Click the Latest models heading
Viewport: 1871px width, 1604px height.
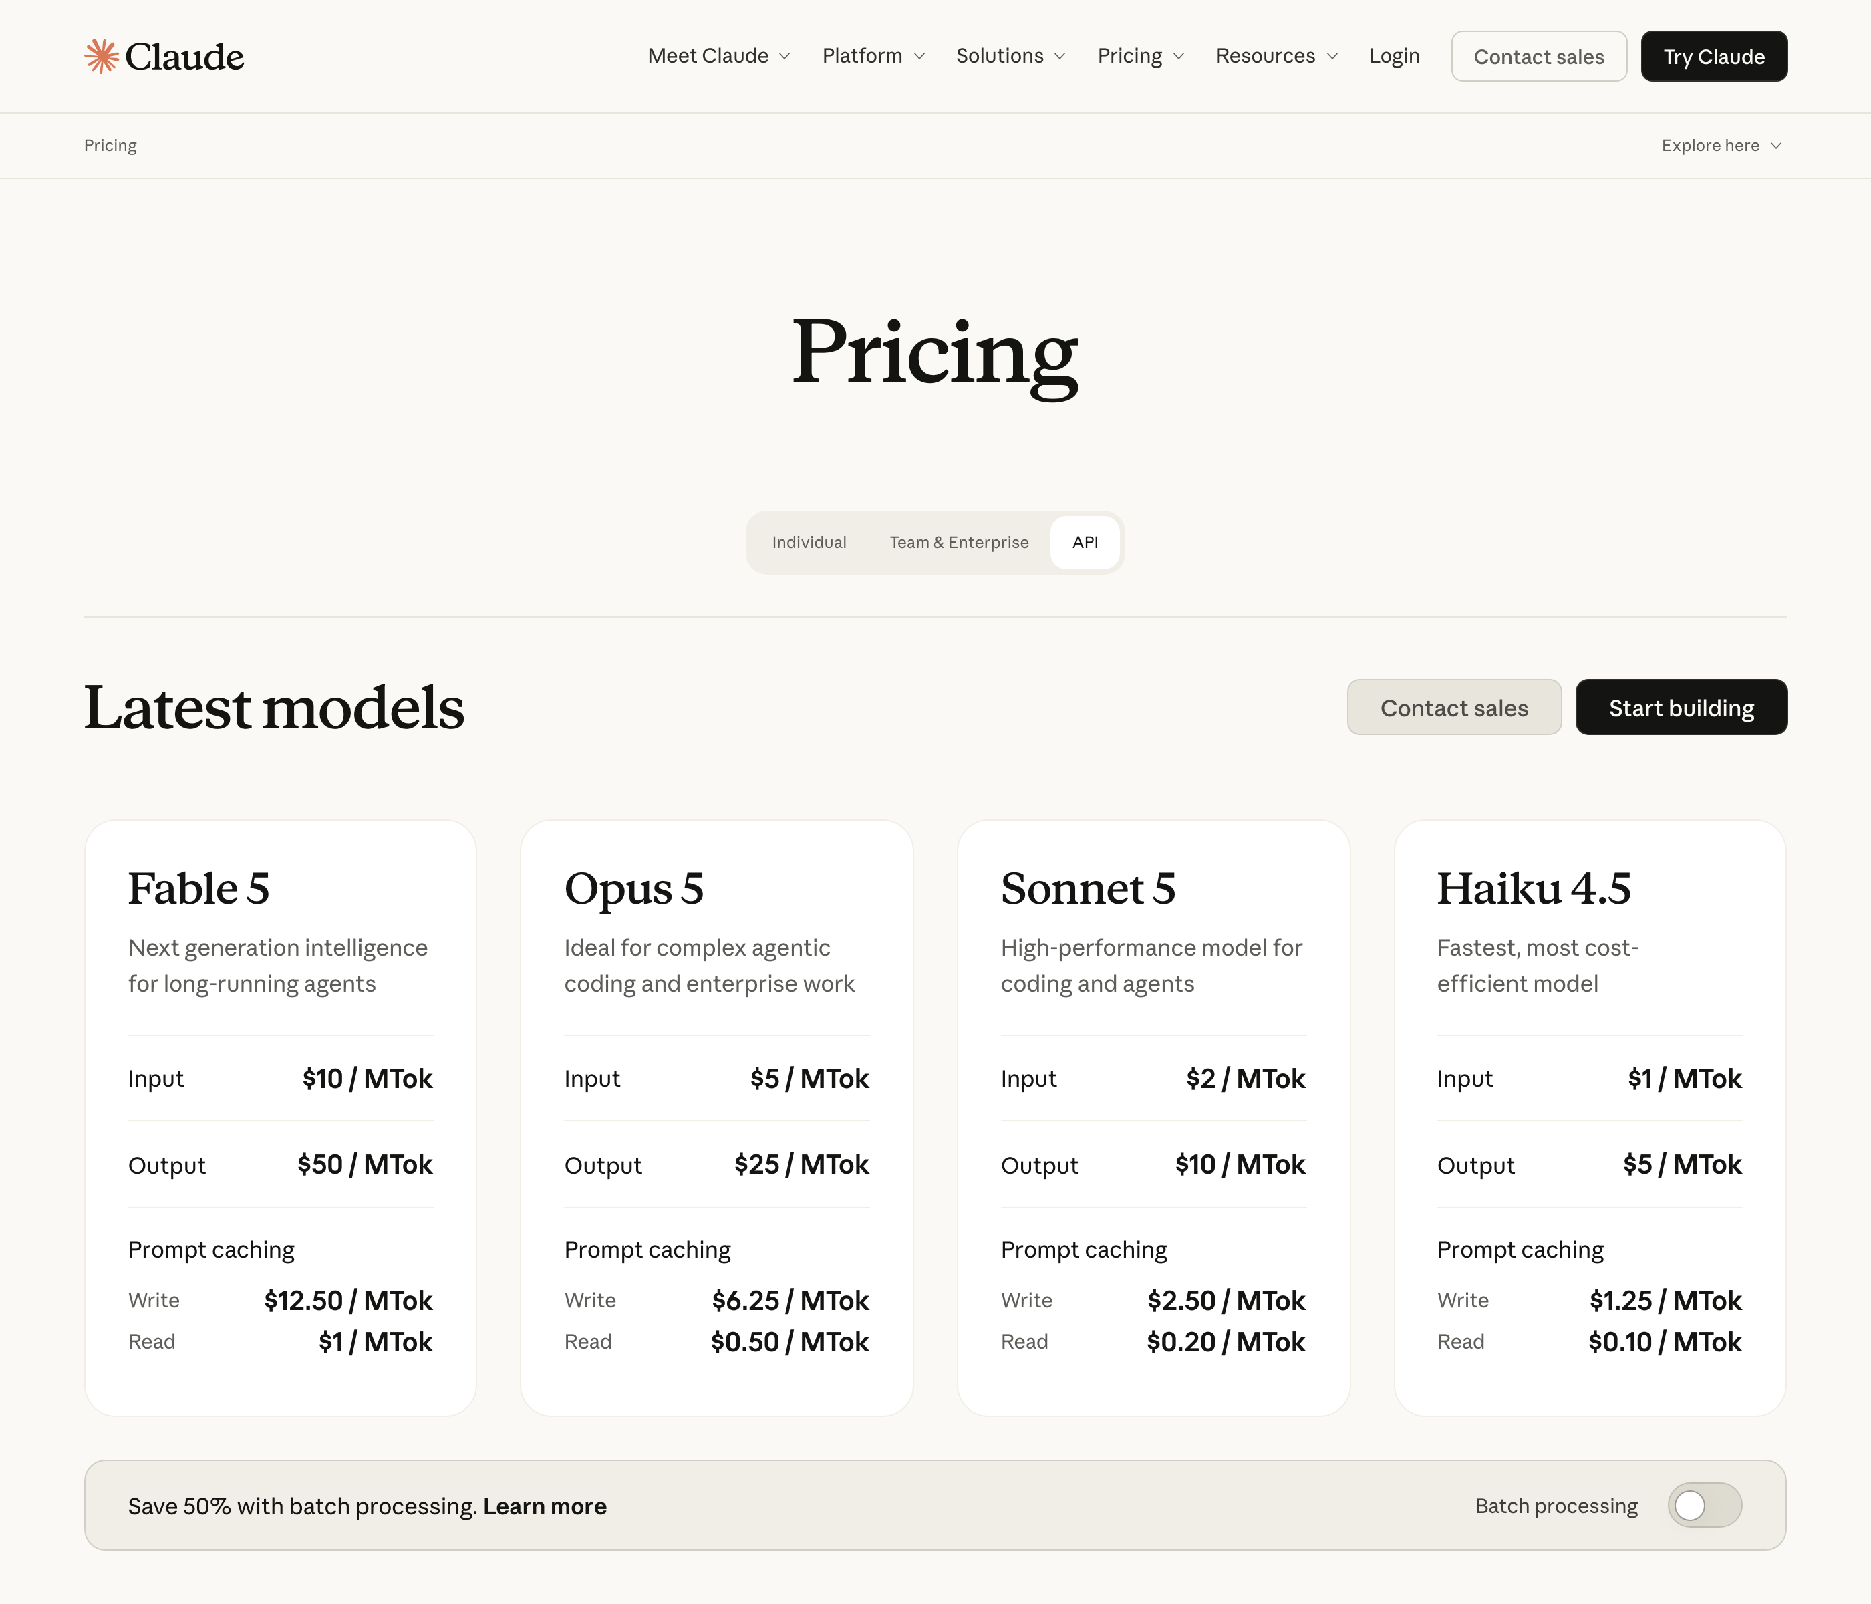(x=275, y=707)
